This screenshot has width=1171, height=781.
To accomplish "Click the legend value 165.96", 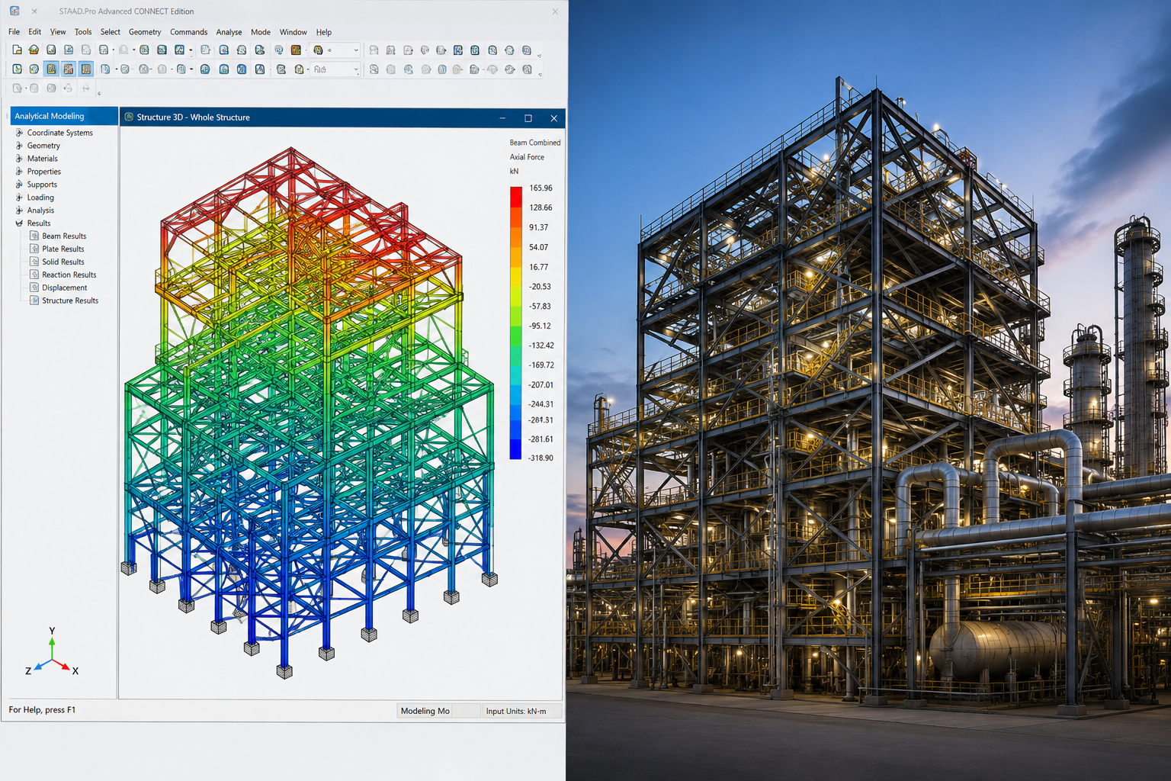I will 541,188.
